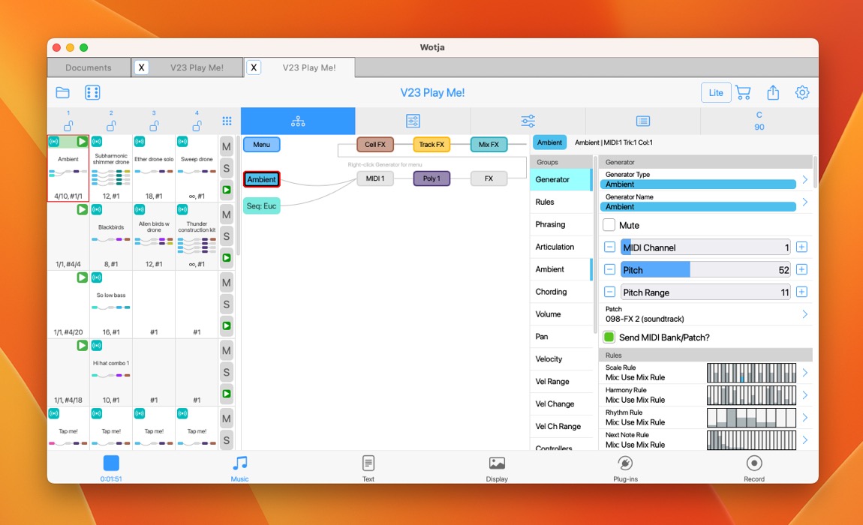Expand the Generator Type chevron
The image size is (863, 525).
804,179
